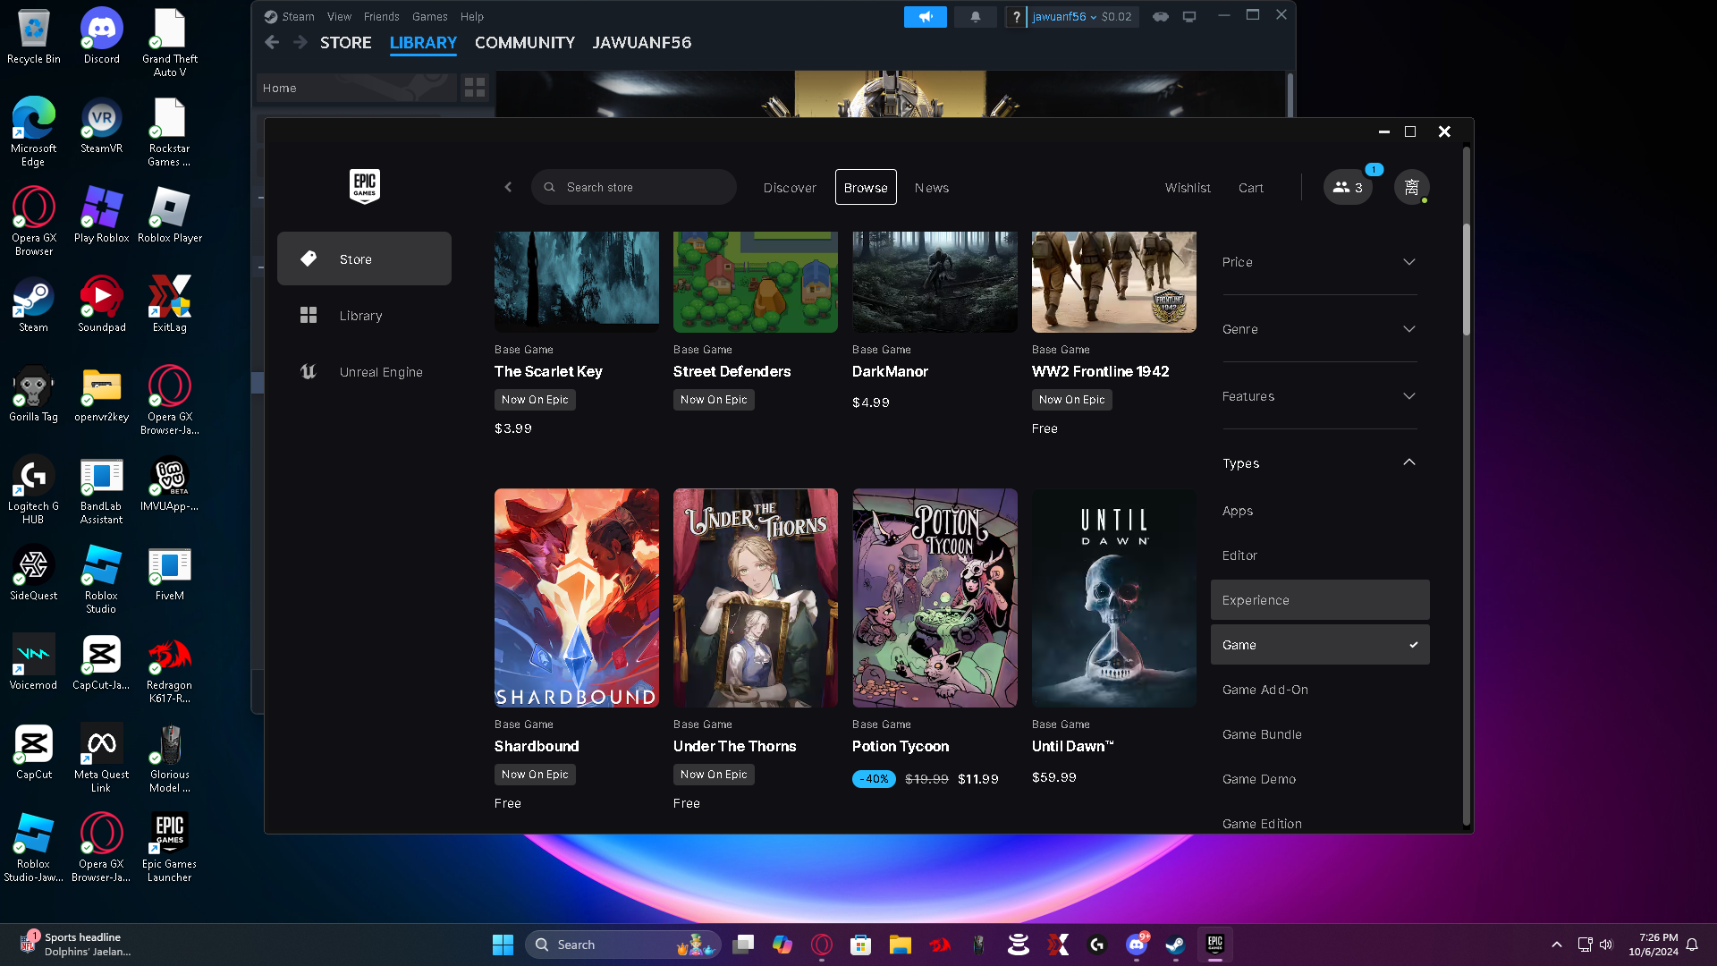The image size is (1717, 966).
Task: Open Steam notifications bell
Action: click(x=975, y=17)
